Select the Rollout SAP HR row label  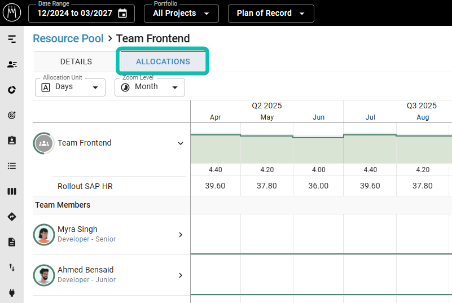pos(85,186)
